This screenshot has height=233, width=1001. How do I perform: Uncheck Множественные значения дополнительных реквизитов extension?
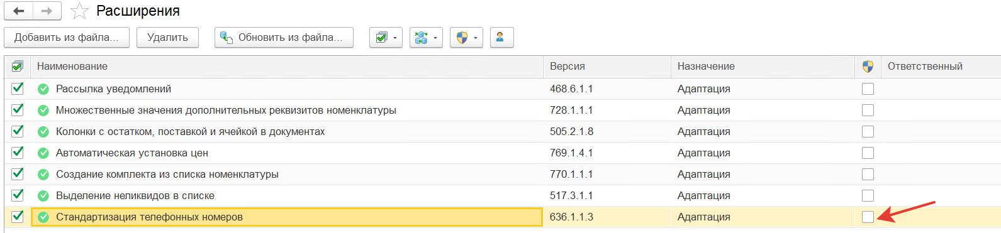[18, 110]
